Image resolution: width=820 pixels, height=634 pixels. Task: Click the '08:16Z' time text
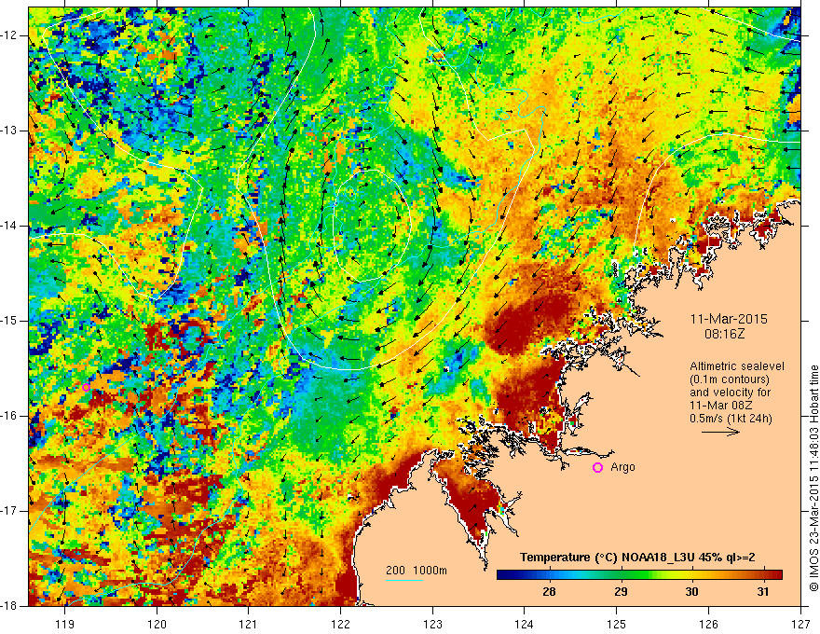click(724, 334)
